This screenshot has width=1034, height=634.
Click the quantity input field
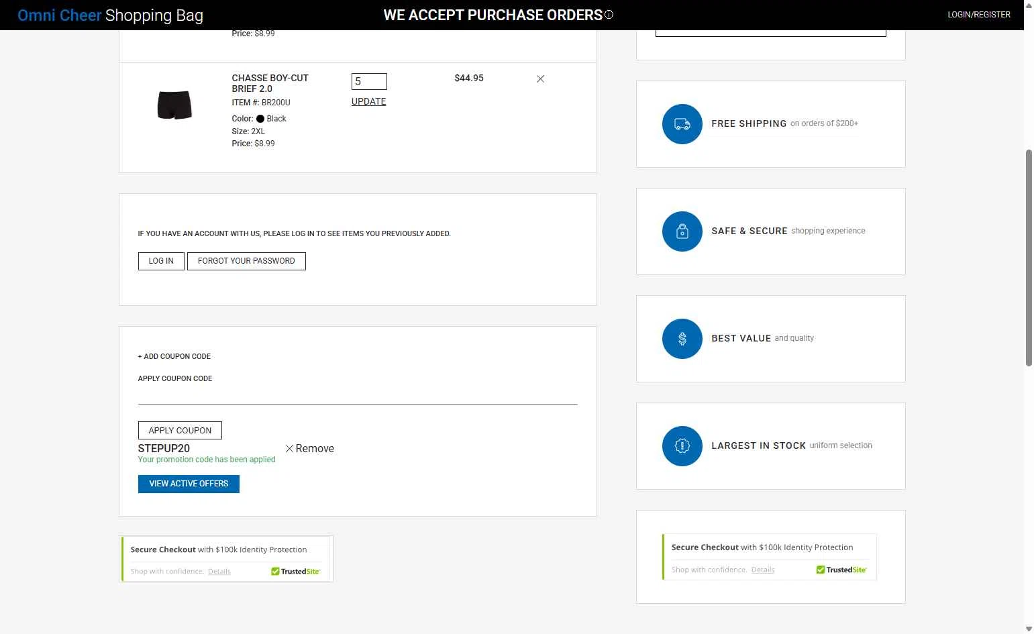point(369,82)
